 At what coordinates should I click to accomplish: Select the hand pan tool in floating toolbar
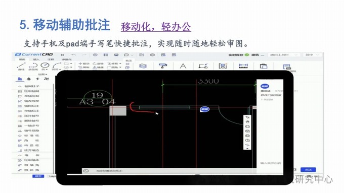point(247,122)
